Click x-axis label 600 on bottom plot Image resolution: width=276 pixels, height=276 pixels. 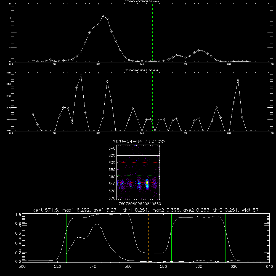click(199, 267)
